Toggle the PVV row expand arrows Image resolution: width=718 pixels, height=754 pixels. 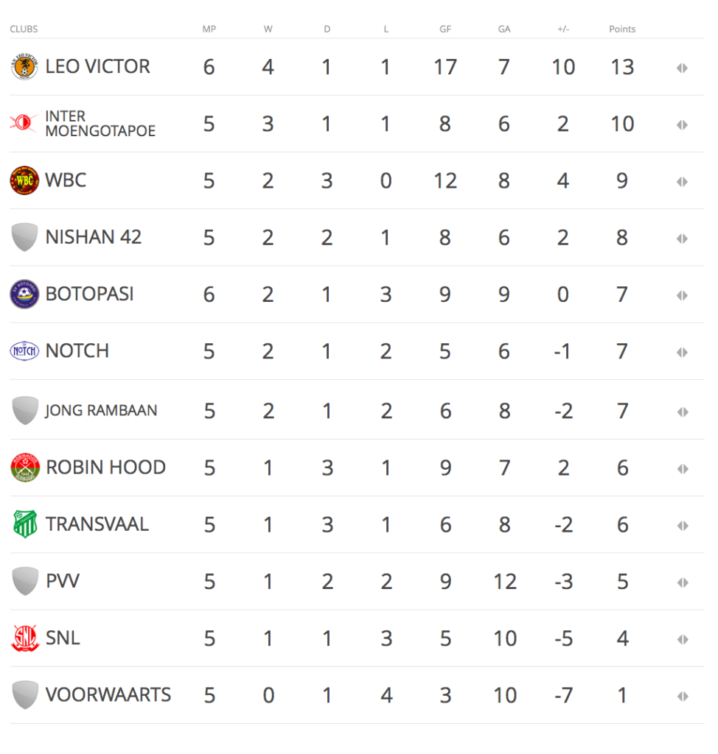coord(683,583)
